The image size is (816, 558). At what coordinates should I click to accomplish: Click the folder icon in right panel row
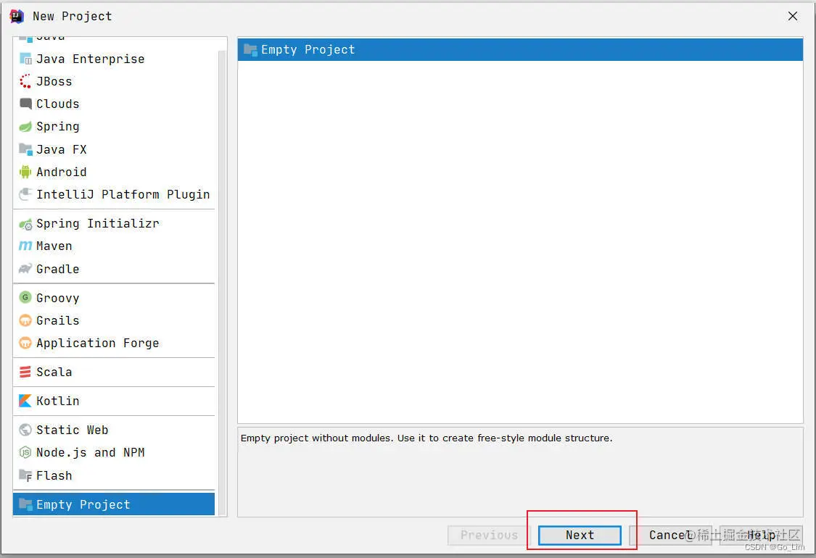(x=250, y=50)
